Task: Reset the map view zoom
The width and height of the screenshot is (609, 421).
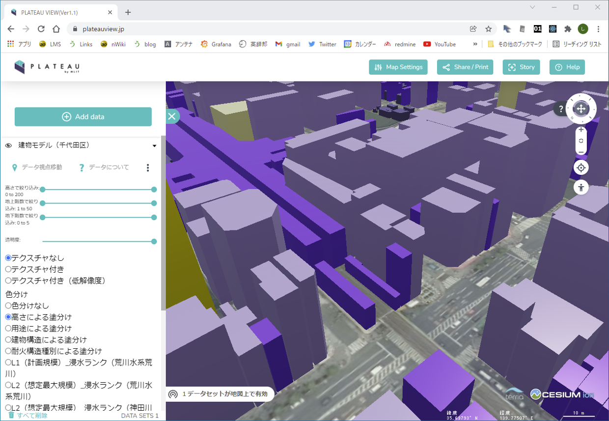Action: [581, 141]
